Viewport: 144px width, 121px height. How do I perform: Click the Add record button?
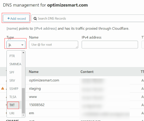pyautogui.click(x=16, y=18)
